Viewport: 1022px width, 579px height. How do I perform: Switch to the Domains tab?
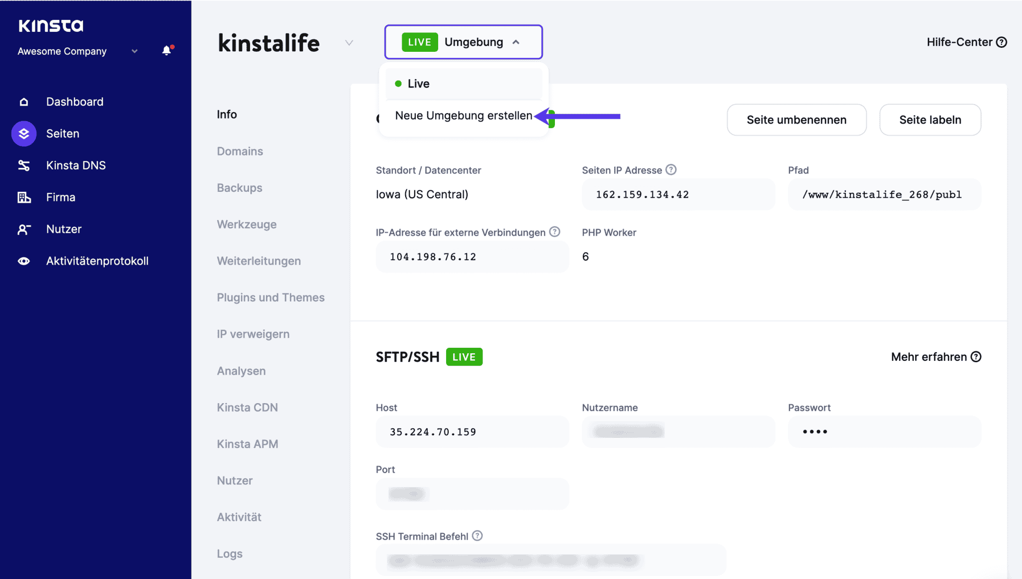(240, 151)
